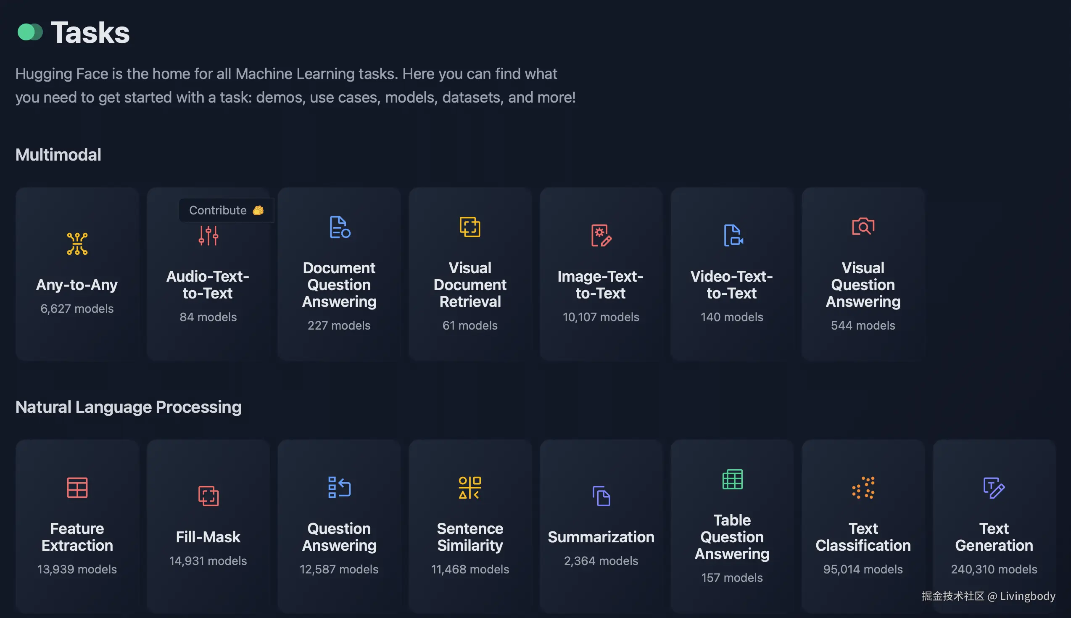
Task: Click the "Multimodal" section heading
Action: 58,155
